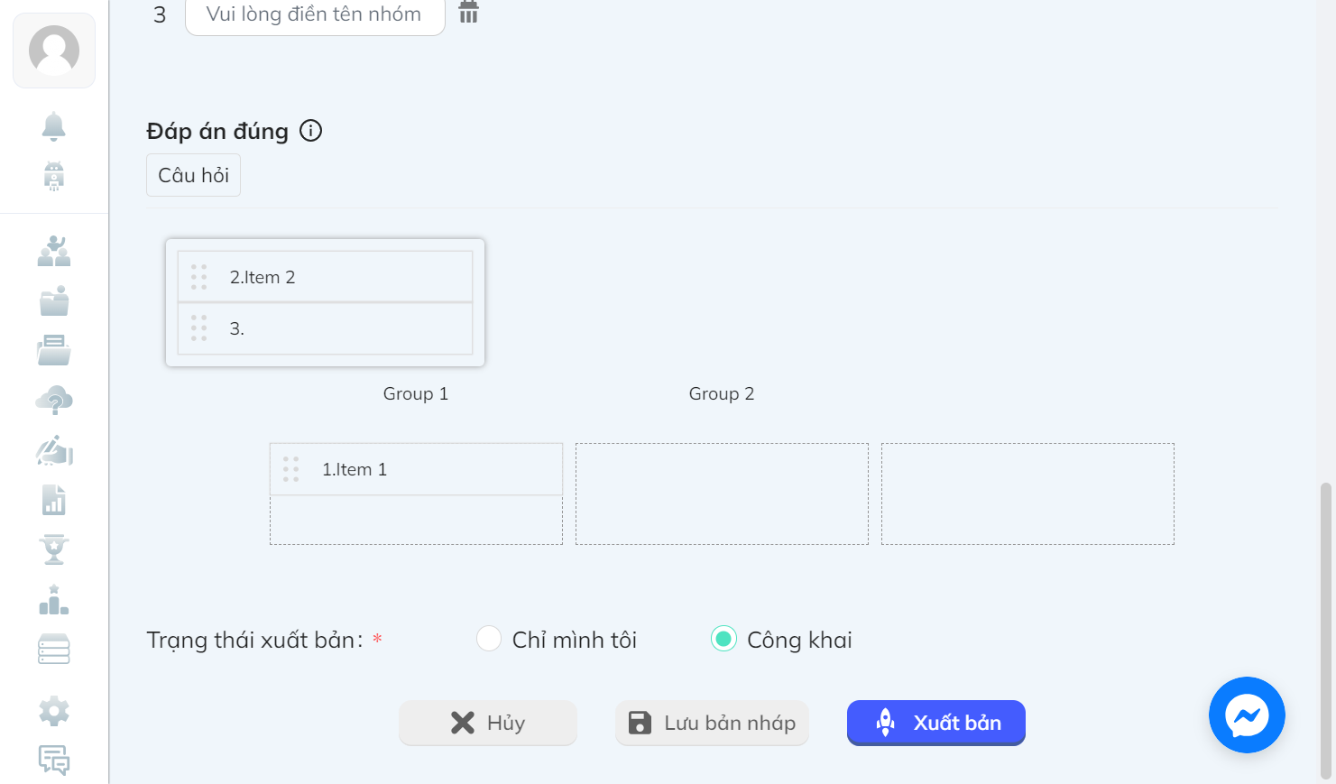Open the settings gear icon
This screenshot has height=784, width=1336.
[x=54, y=711]
